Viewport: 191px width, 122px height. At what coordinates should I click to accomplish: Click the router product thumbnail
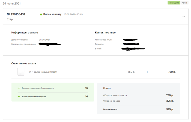21,72
